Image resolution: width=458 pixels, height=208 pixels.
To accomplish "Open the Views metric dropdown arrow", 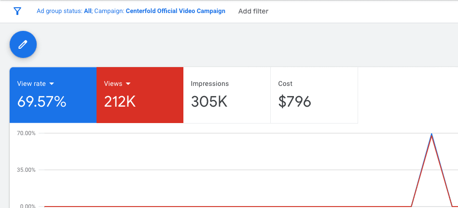I will point(128,84).
